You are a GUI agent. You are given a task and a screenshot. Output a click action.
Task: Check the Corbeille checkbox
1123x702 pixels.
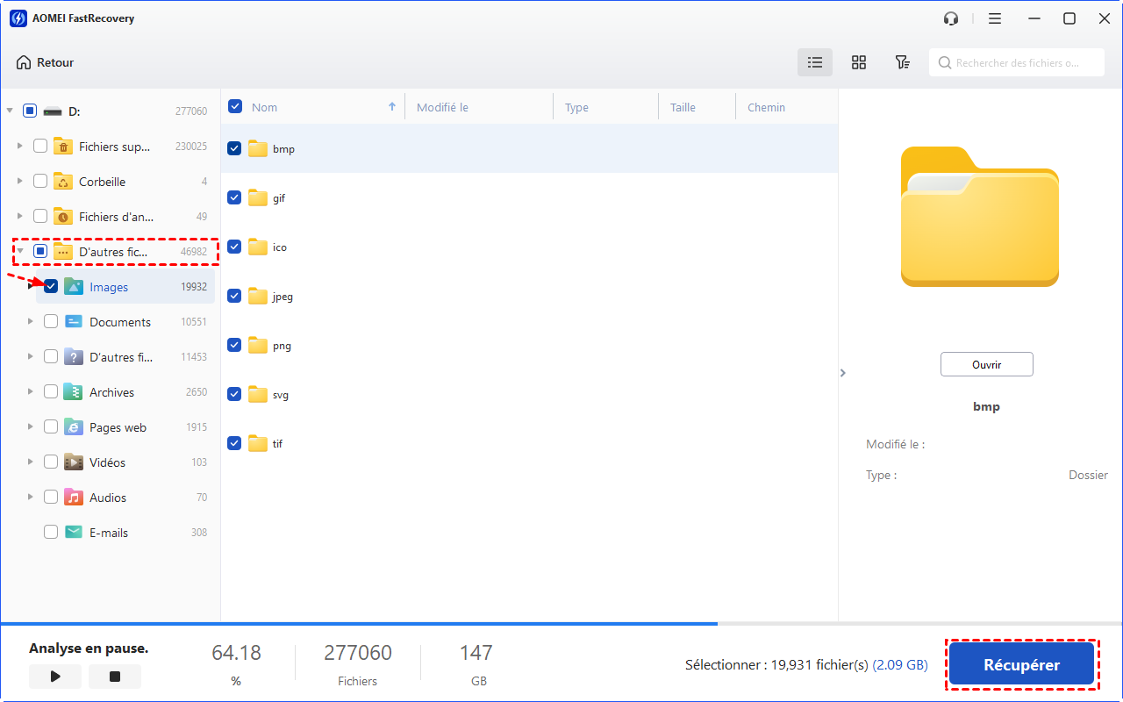(40, 182)
